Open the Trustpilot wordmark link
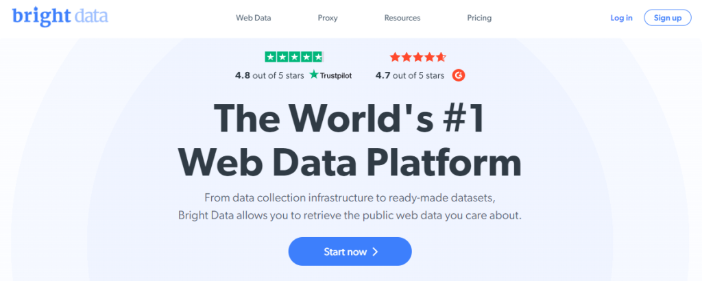This screenshot has width=702, height=281. click(x=336, y=75)
